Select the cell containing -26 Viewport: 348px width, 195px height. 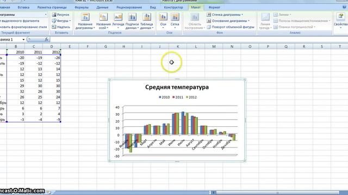[x=52, y=58]
